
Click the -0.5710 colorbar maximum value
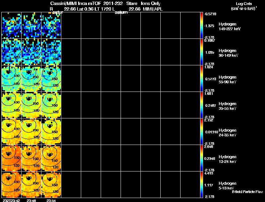click(x=210, y=14)
